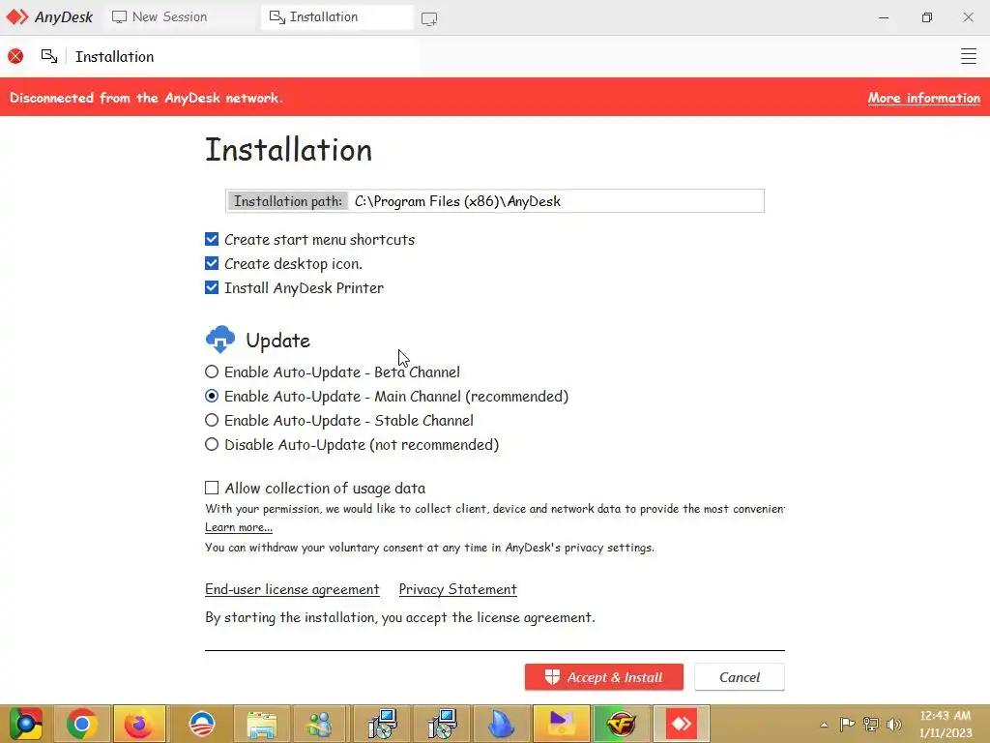
Task: Open the Learn more link
Action: coord(239,527)
